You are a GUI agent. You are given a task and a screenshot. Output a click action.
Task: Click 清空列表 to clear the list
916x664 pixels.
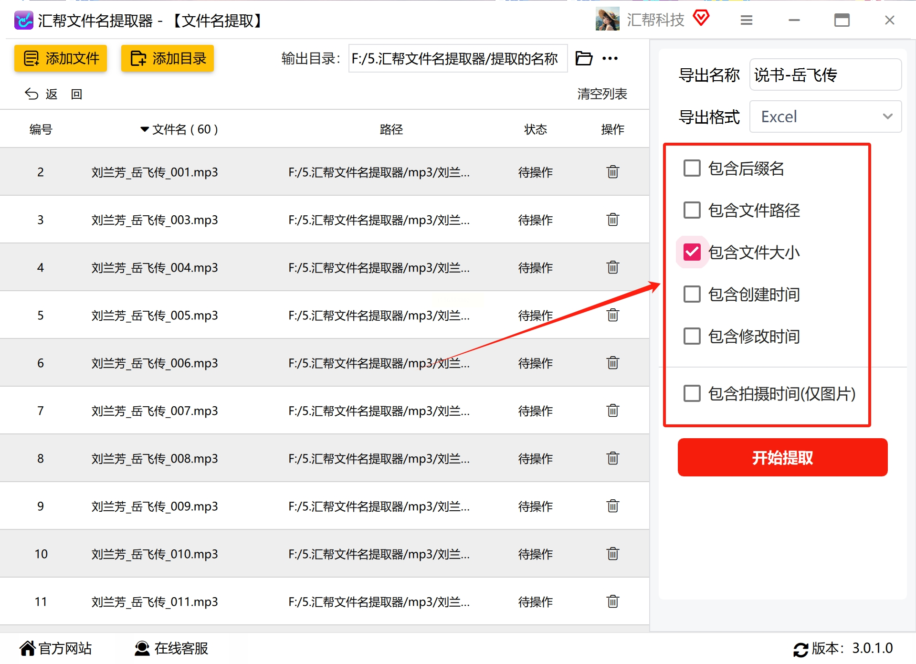pyautogui.click(x=602, y=94)
